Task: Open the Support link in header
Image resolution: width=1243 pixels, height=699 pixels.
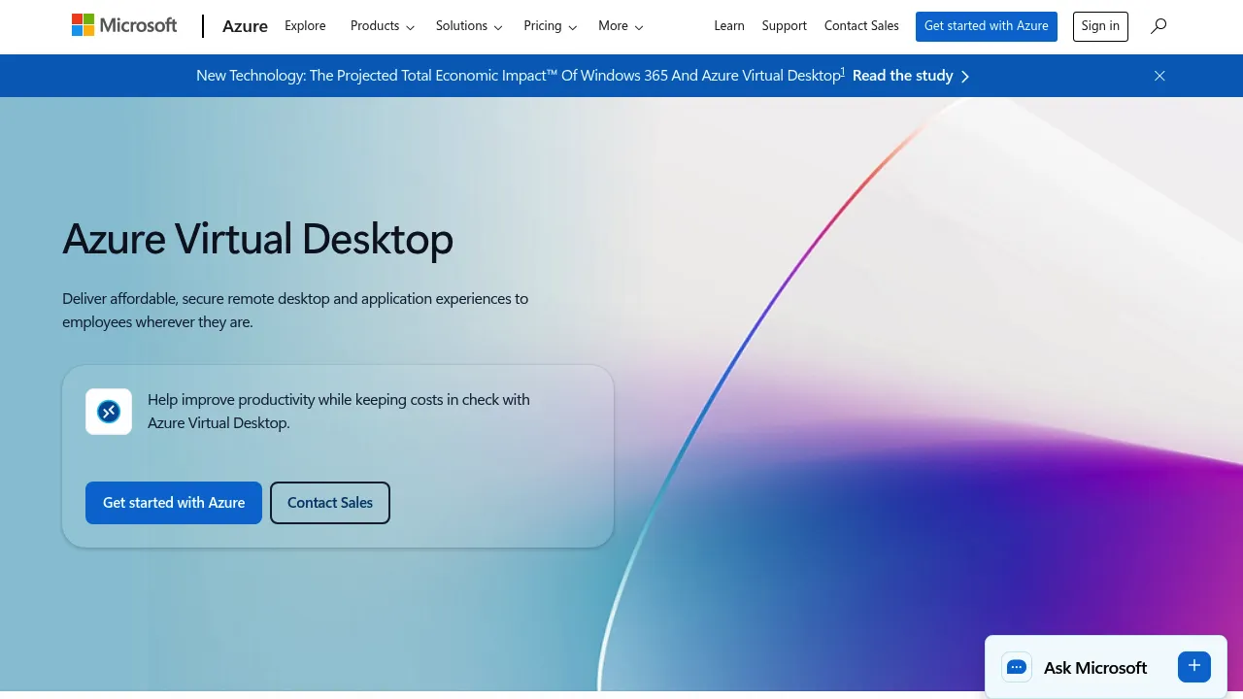Action: pos(785,26)
